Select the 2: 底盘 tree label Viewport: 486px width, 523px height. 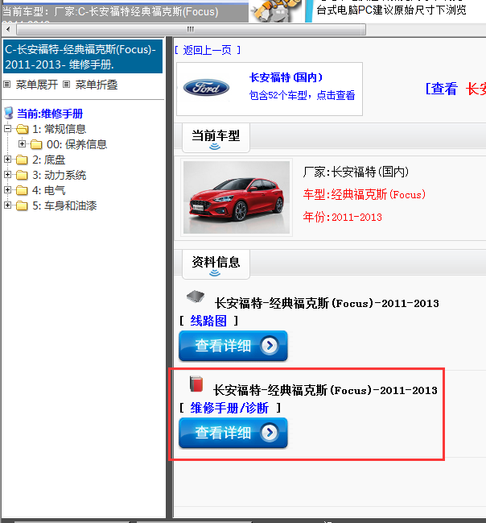48,160
